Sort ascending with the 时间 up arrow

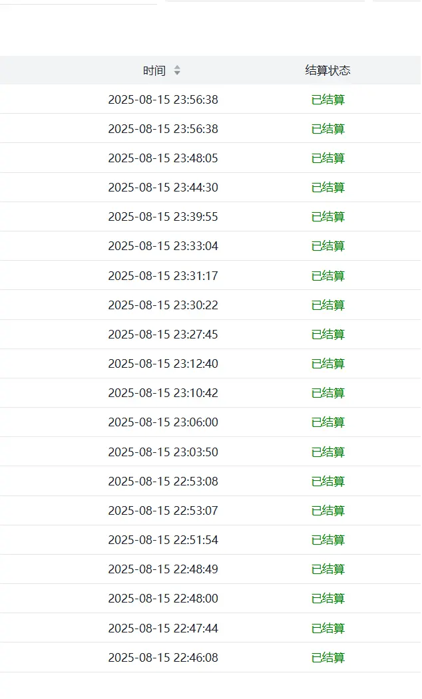pyautogui.click(x=177, y=67)
